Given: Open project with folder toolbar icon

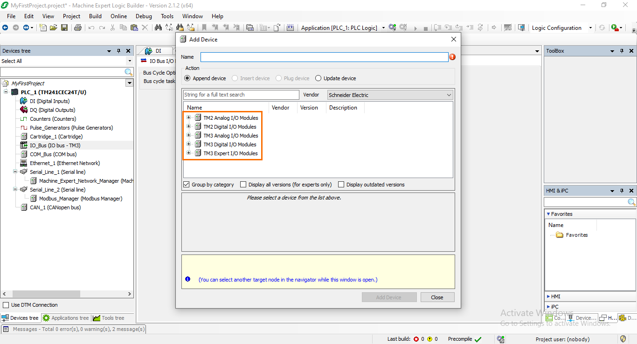Looking at the screenshot, I should click(x=54, y=28).
